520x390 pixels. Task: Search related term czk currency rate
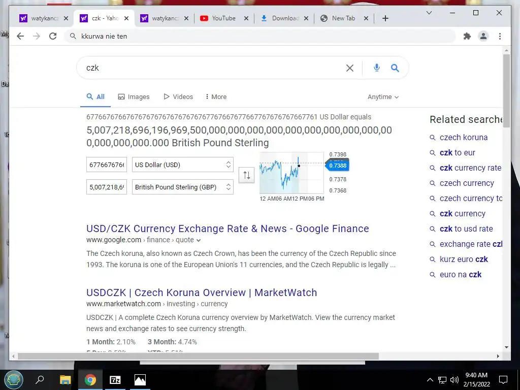point(470,168)
